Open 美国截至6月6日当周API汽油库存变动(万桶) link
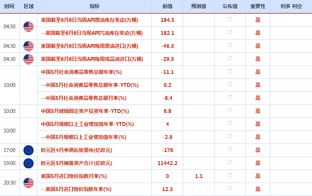312x196 pixels. coord(92,33)
